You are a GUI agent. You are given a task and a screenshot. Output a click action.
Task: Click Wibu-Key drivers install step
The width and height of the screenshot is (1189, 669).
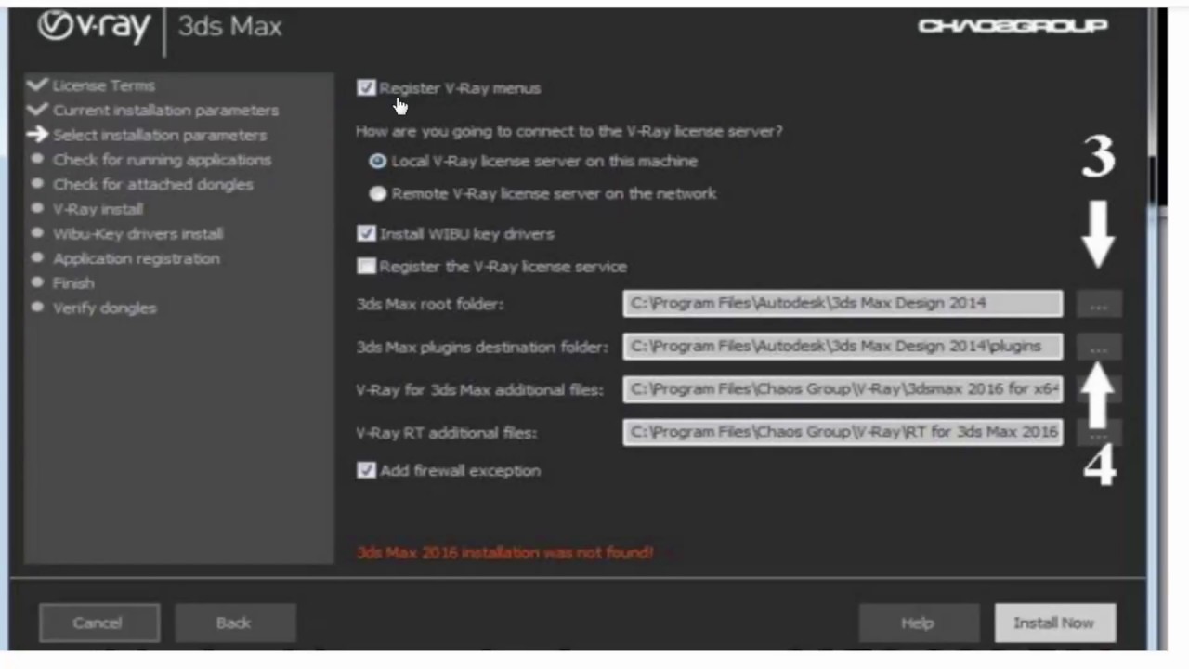point(137,234)
